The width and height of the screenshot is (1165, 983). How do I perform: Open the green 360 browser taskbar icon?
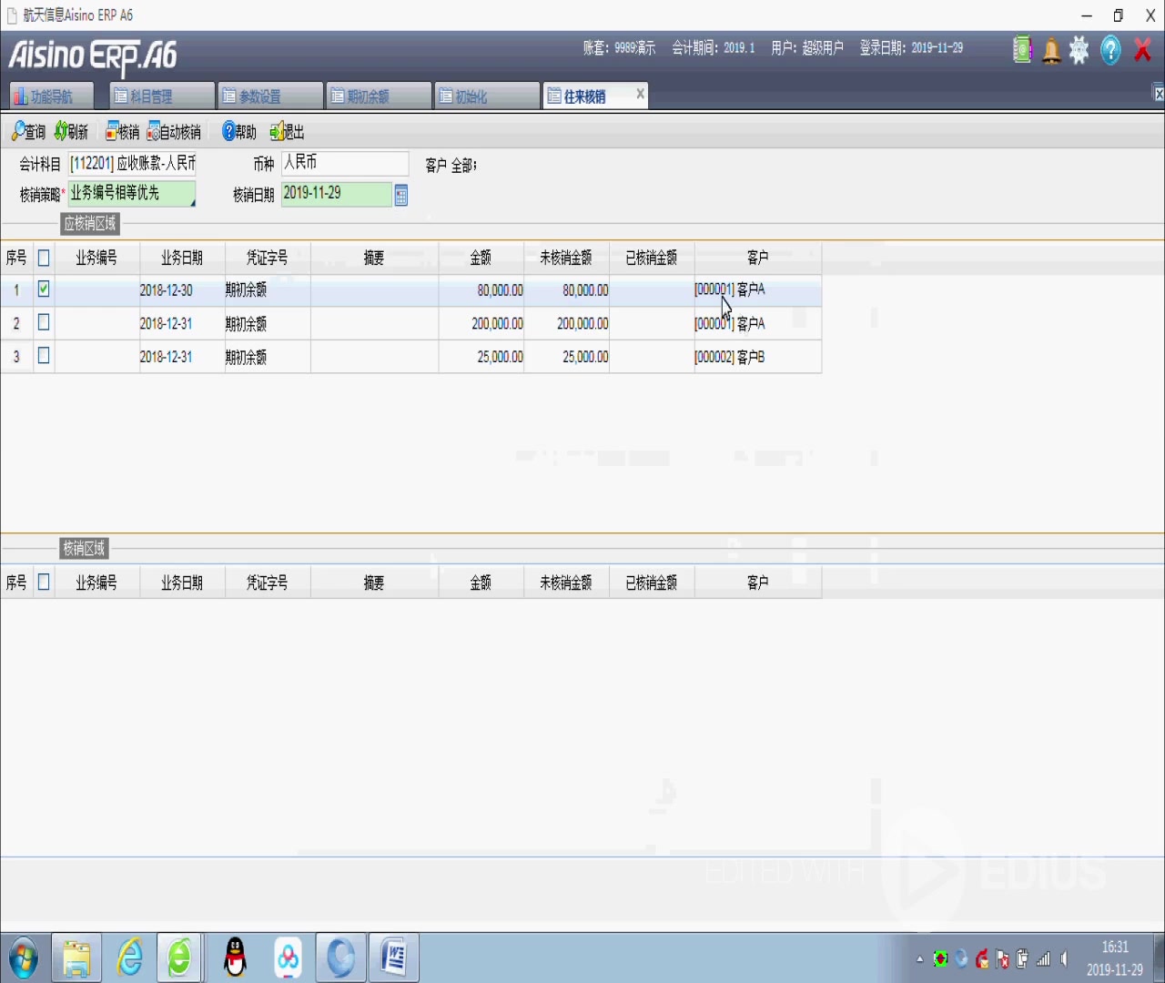pos(180,958)
